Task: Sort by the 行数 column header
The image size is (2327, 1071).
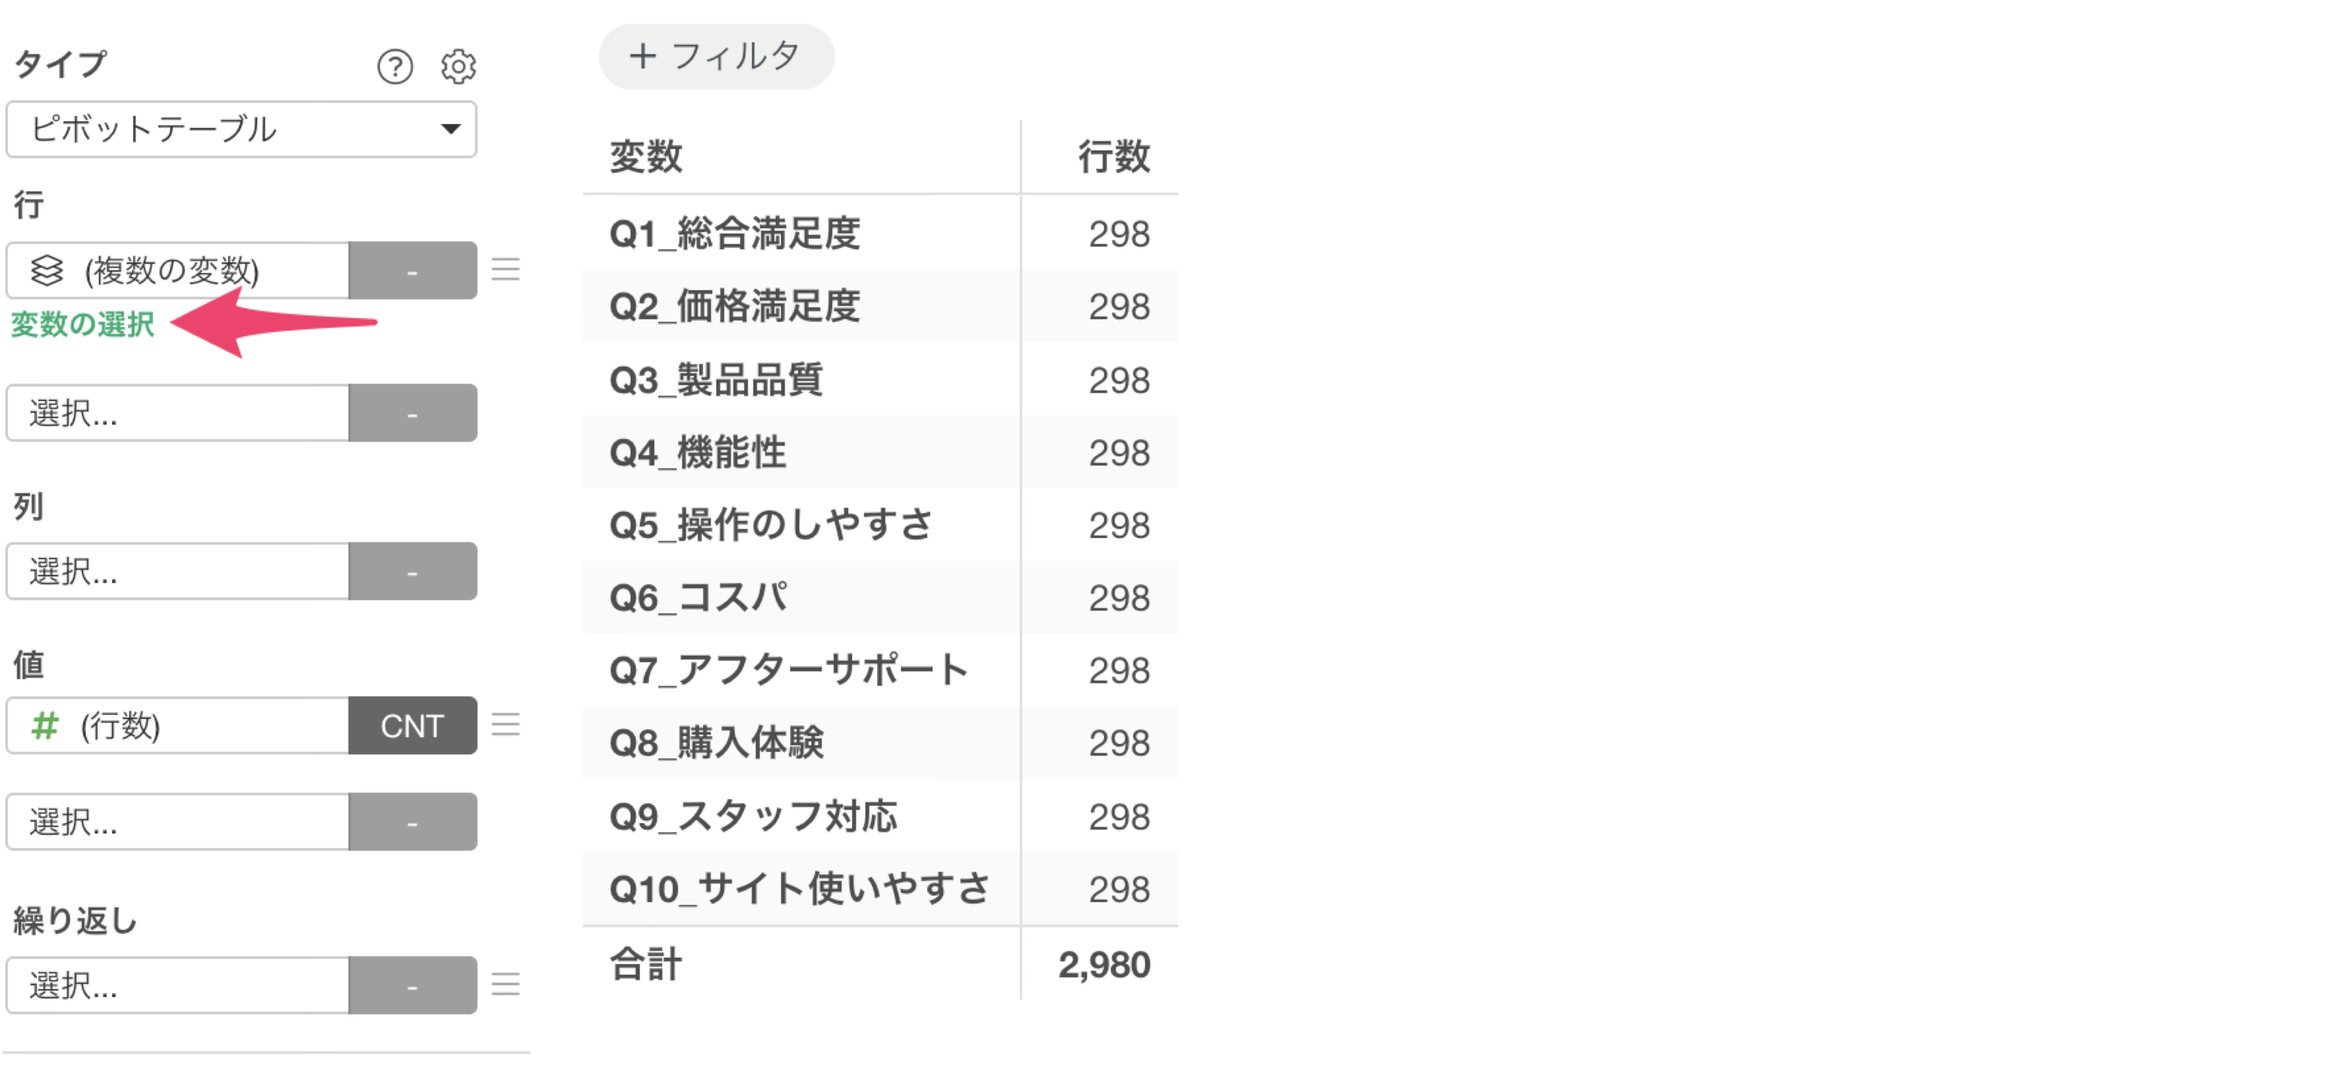Action: (1114, 156)
